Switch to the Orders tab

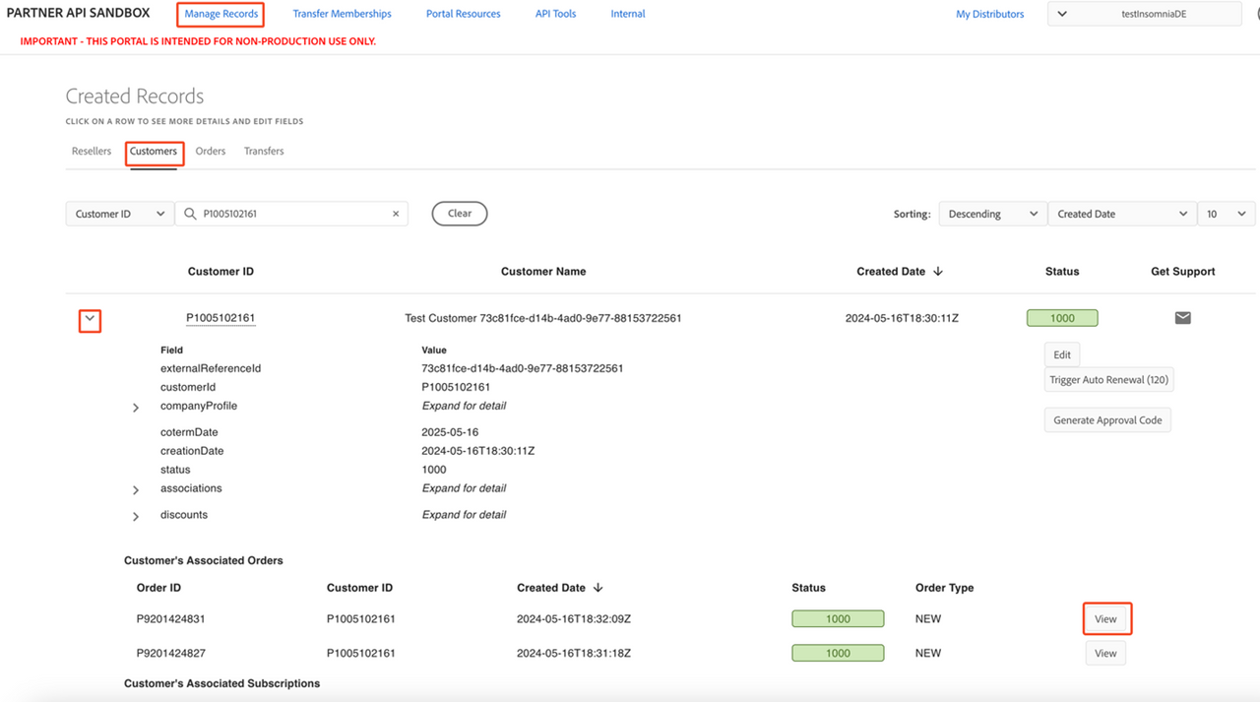[210, 152]
